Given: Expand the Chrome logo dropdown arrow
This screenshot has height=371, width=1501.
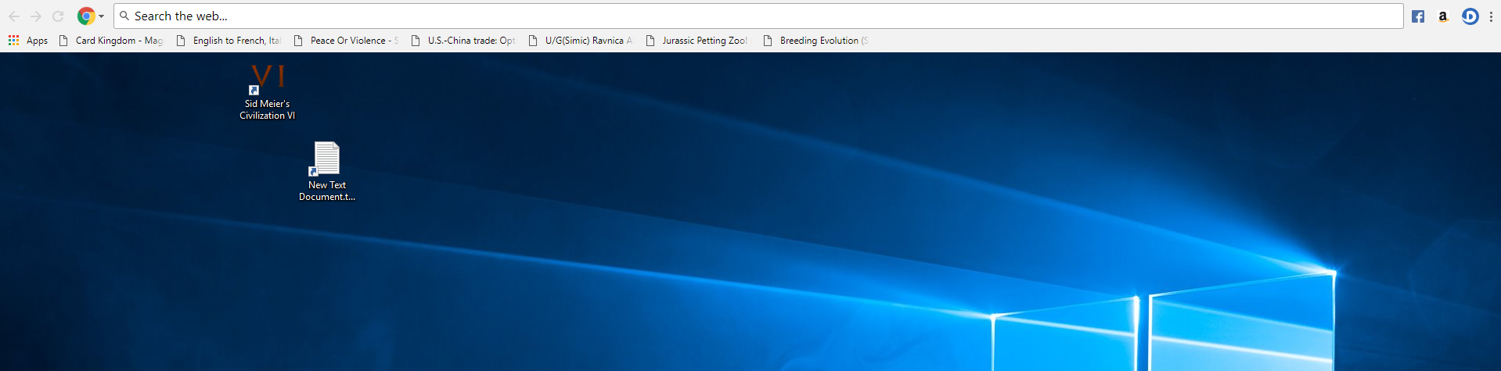Looking at the screenshot, I should click(x=101, y=16).
